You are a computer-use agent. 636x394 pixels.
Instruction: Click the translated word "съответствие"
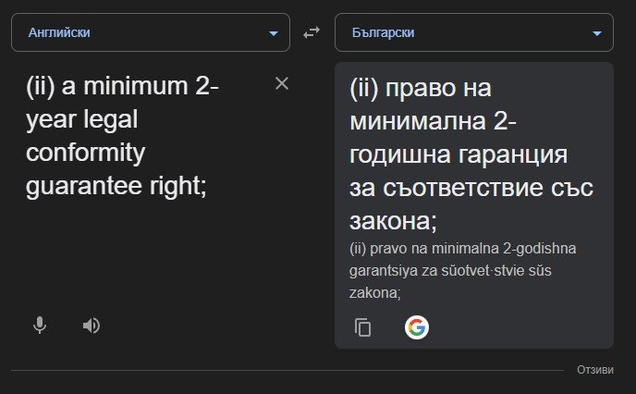471,187
